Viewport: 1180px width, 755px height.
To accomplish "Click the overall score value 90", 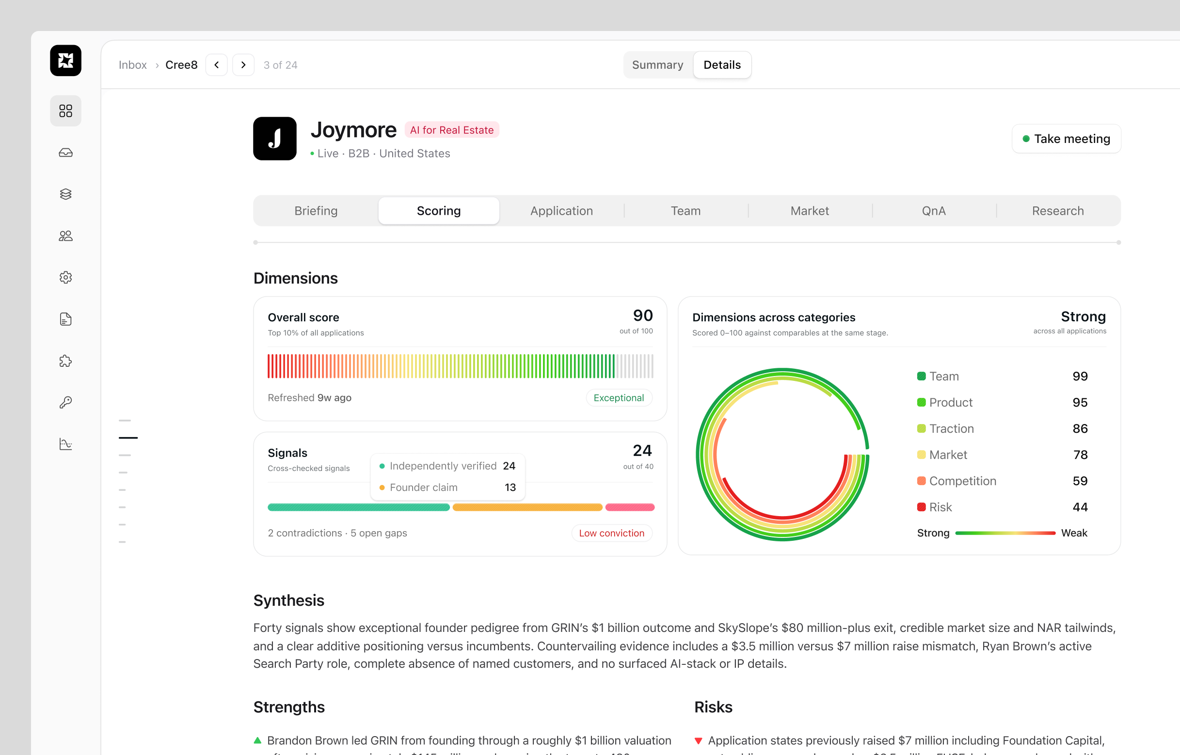I will tap(642, 315).
